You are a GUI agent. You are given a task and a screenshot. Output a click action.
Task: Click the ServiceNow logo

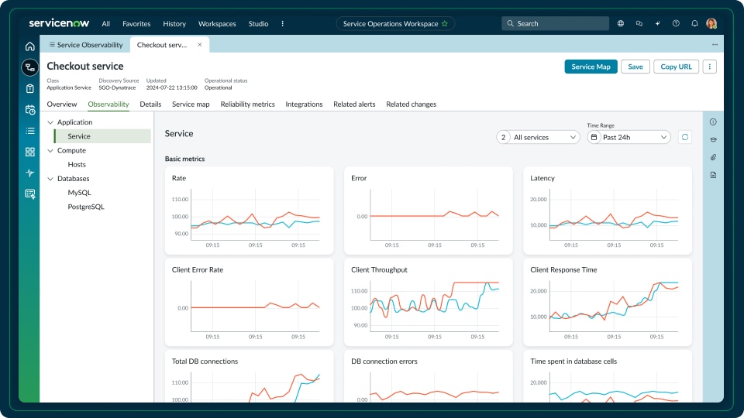[x=59, y=23]
